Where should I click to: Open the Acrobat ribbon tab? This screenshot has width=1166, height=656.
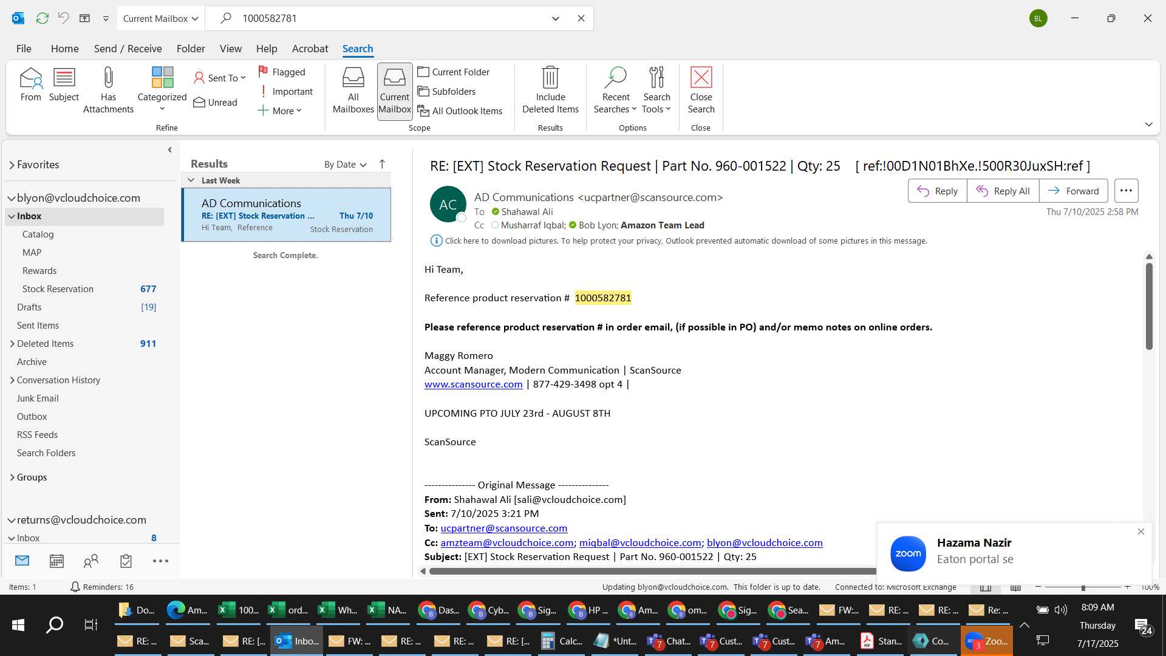click(310, 49)
